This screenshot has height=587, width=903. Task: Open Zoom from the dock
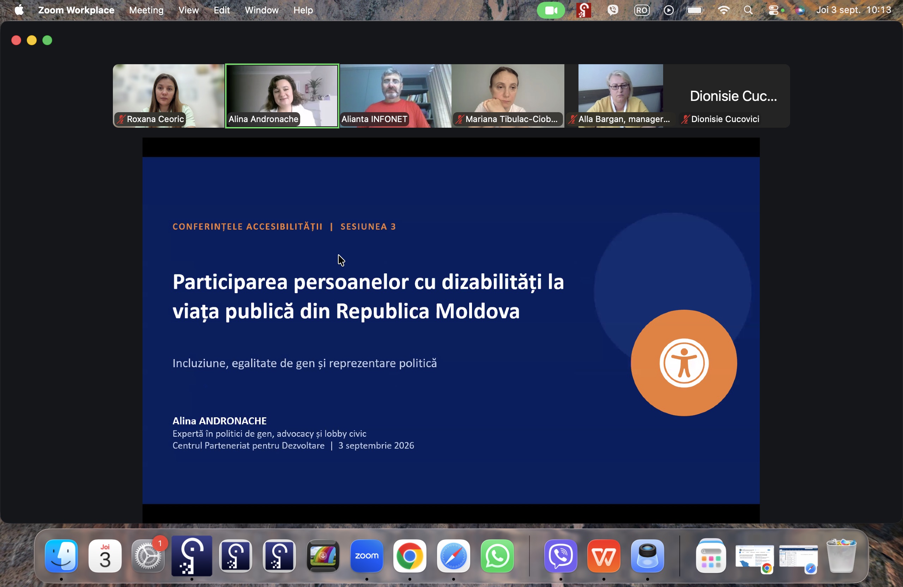click(366, 556)
